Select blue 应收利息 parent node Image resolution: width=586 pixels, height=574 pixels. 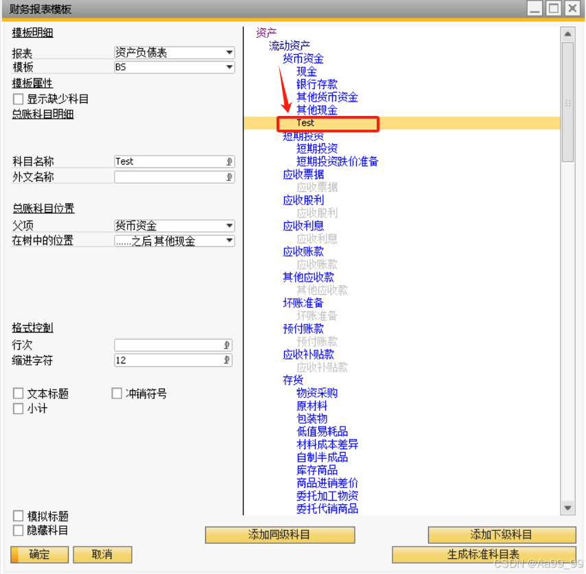[303, 226]
